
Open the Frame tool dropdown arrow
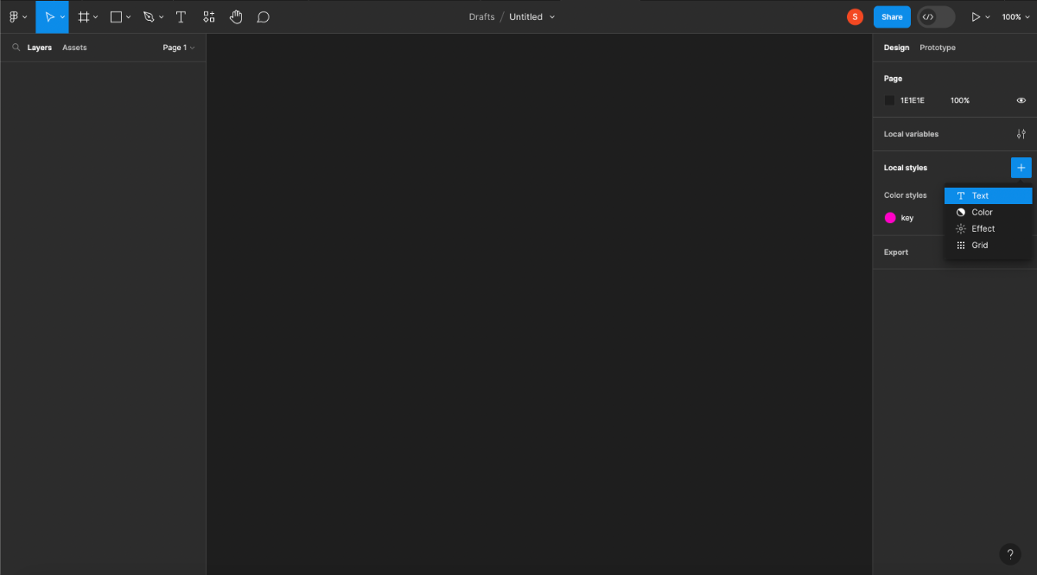tap(95, 17)
